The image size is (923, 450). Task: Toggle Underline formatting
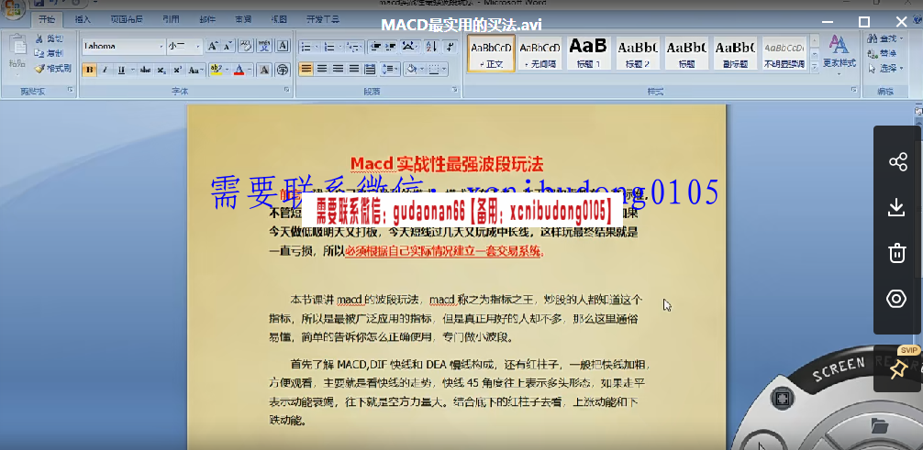click(x=121, y=70)
